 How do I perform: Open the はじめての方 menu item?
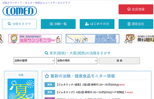click(x=97, y=24)
